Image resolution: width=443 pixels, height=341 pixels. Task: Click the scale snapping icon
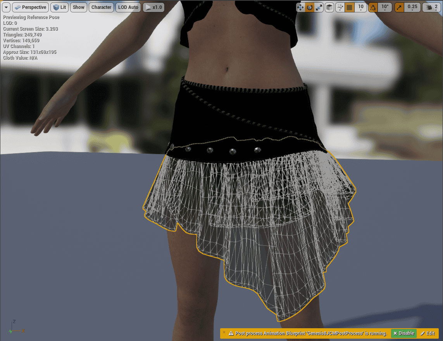pos(399,7)
